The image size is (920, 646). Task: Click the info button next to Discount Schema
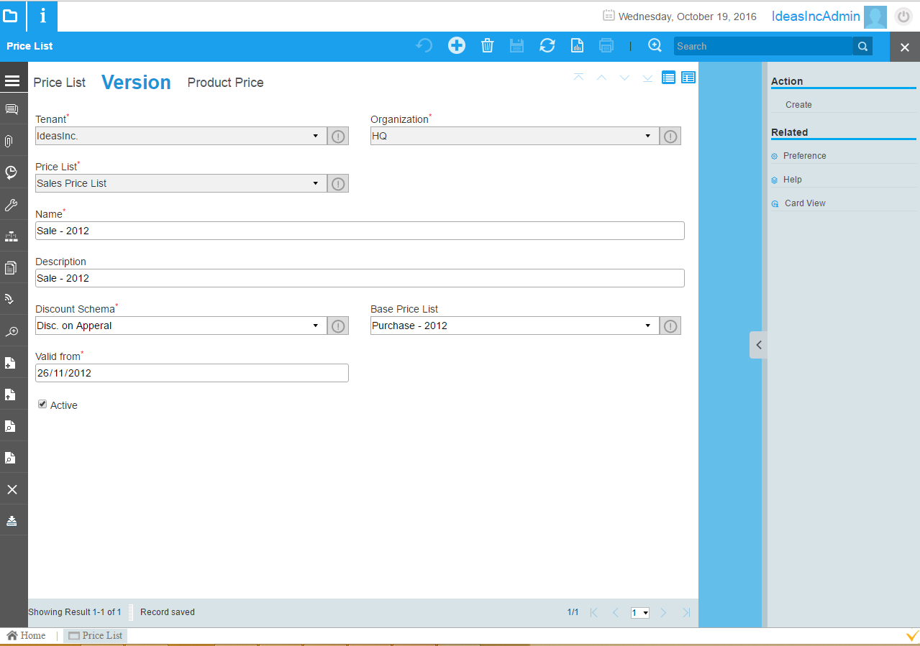coord(338,326)
